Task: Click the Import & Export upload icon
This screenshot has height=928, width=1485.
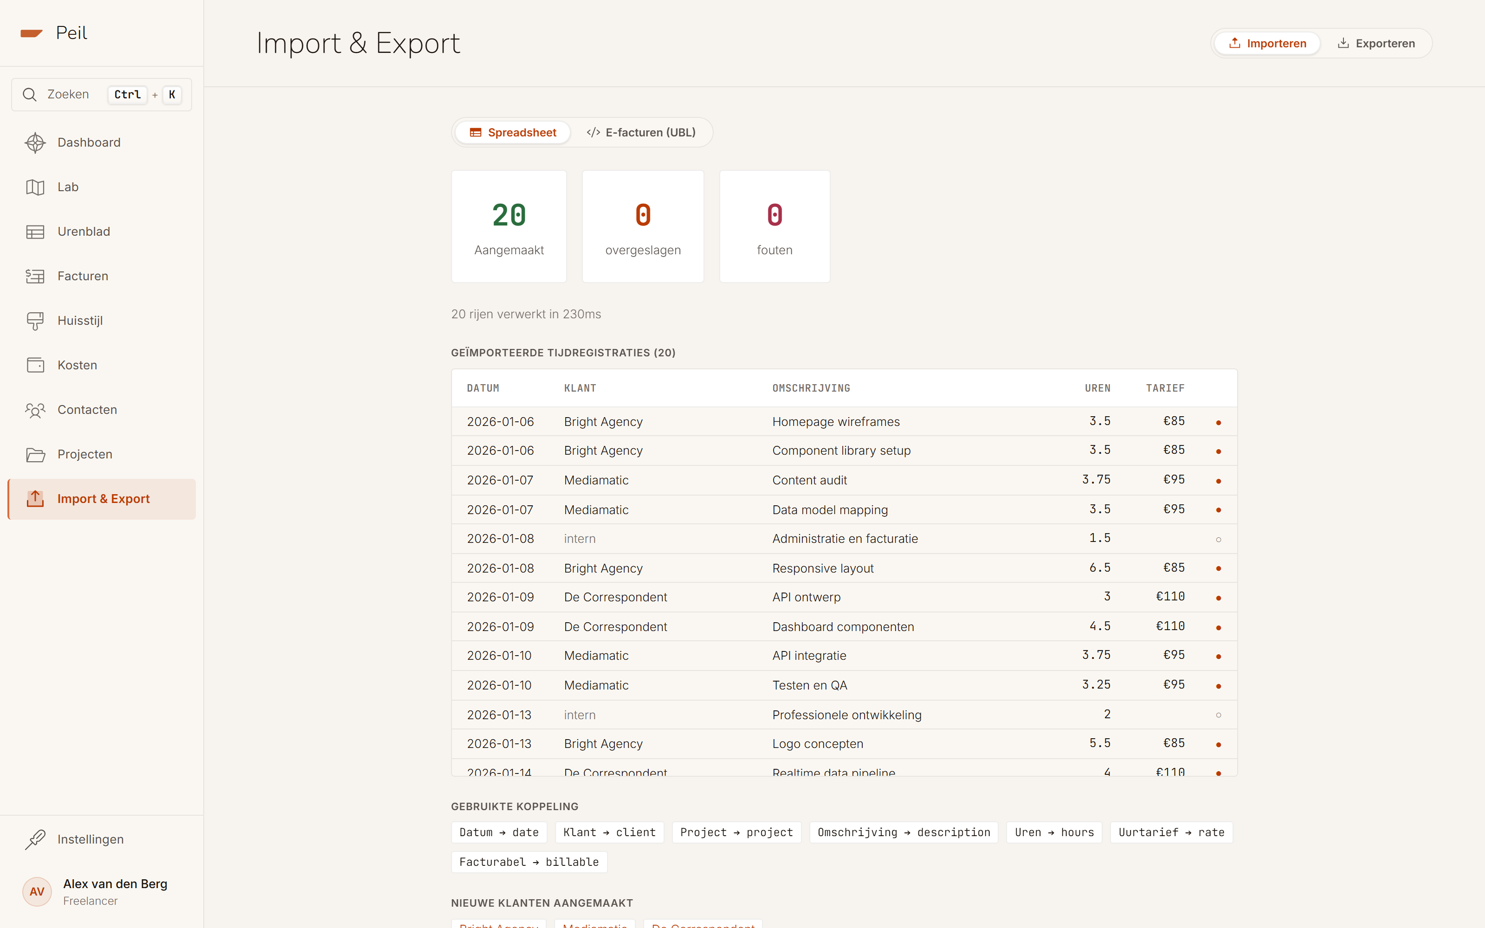Action: [x=35, y=499]
